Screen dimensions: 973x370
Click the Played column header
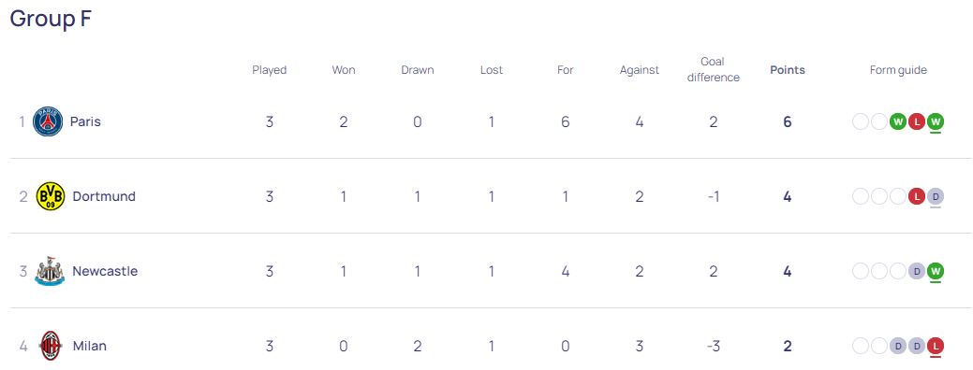(x=270, y=70)
